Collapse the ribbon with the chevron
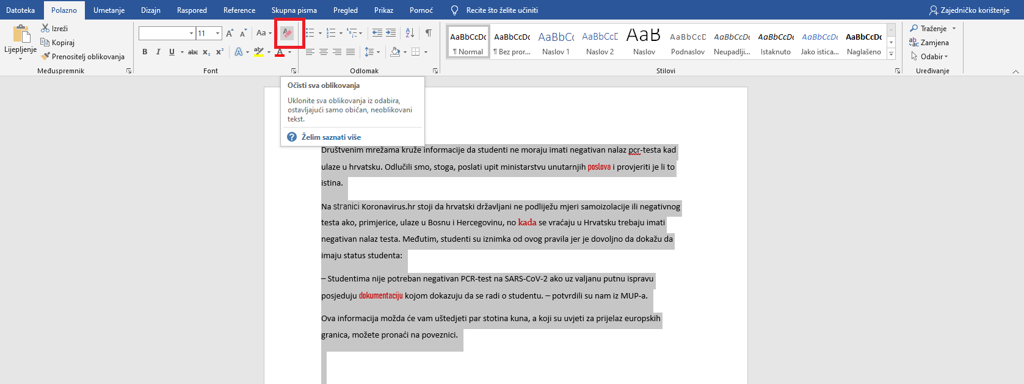1024x384 pixels. (x=1016, y=71)
